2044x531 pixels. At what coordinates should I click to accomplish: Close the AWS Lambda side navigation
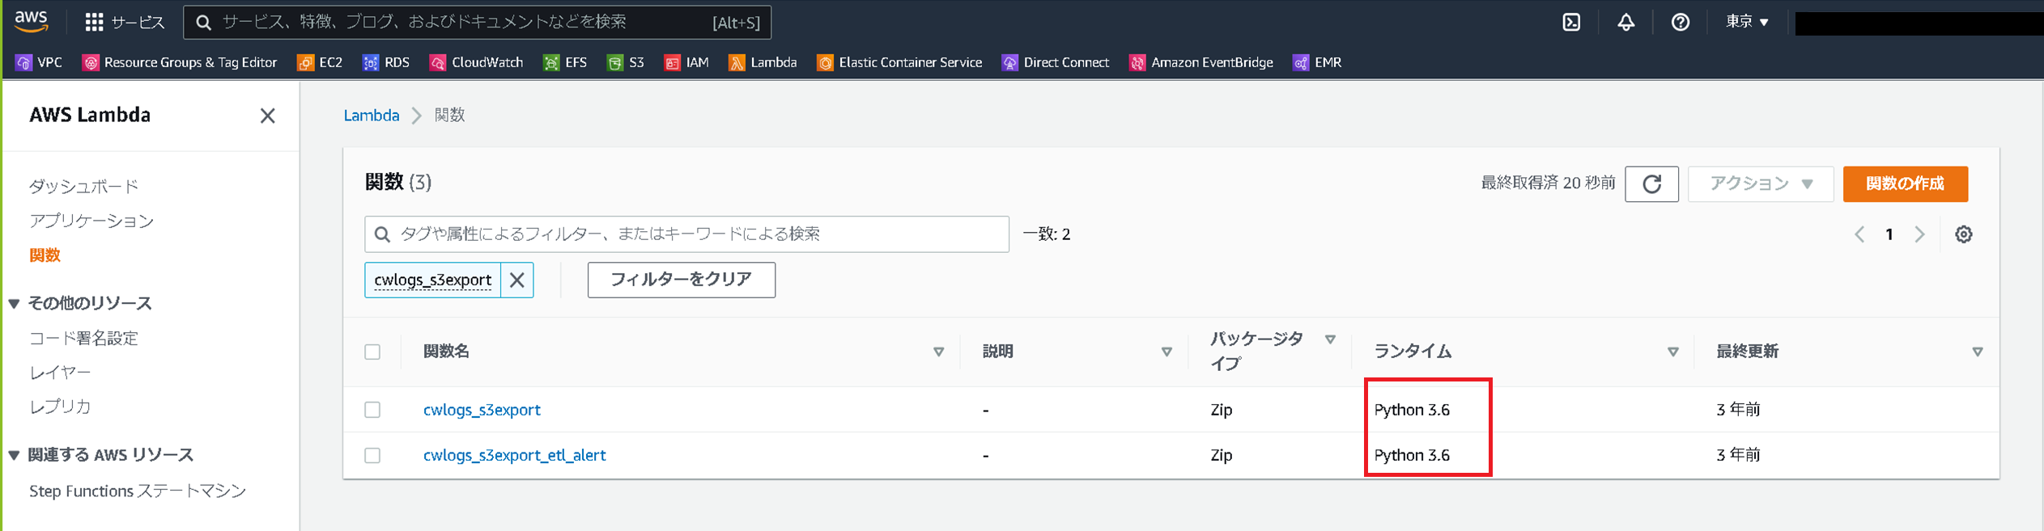pos(267,116)
